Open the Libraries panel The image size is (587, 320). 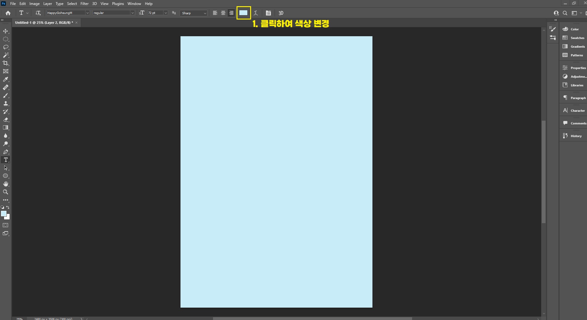[574, 85]
